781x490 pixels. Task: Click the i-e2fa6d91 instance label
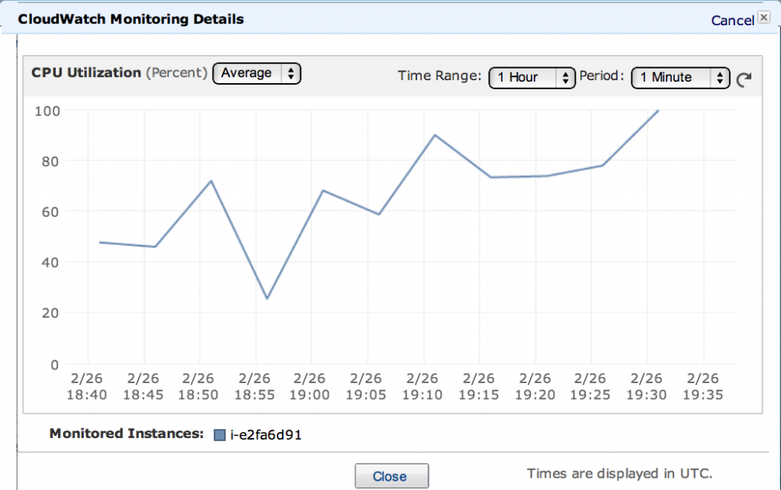pos(266,435)
